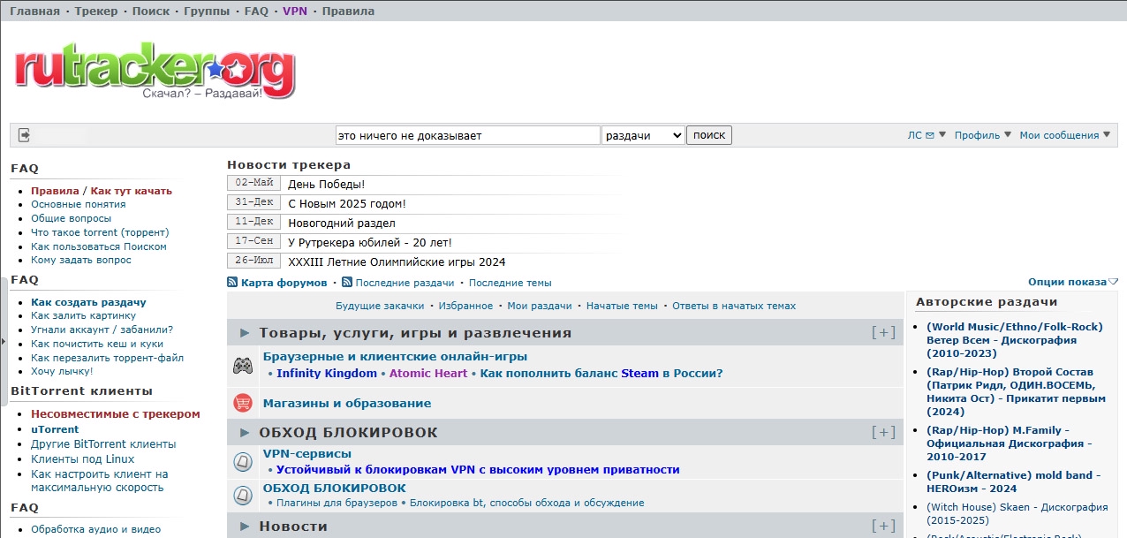Click [+] on ОБХОД БЛОКИРОВОК category row
Image resolution: width=1127 pixels, height=538 pixels.
pyautogui.click(x=883, y=433)
